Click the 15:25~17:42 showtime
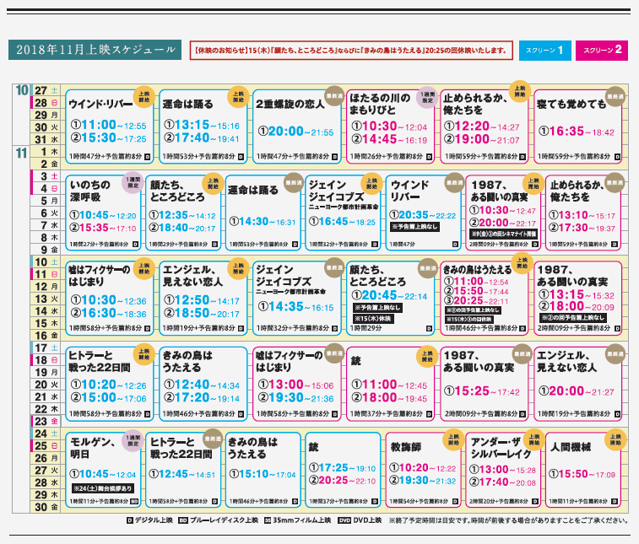The height and width of the screenshot is (544, 639). pos(482,390)
